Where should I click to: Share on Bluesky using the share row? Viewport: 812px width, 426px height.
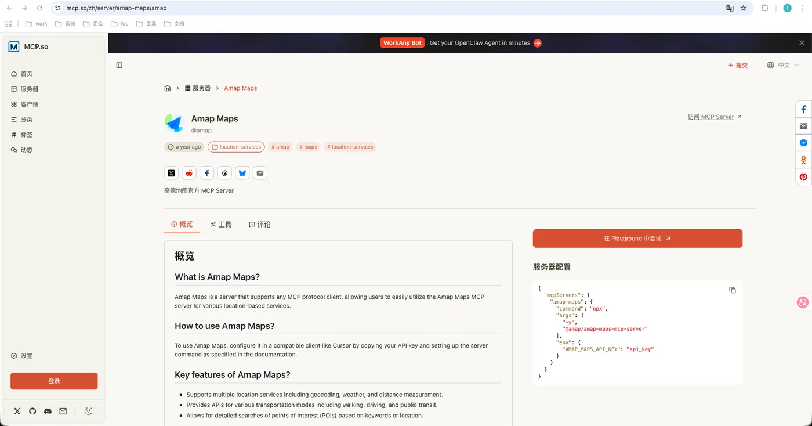coord(242,173)
